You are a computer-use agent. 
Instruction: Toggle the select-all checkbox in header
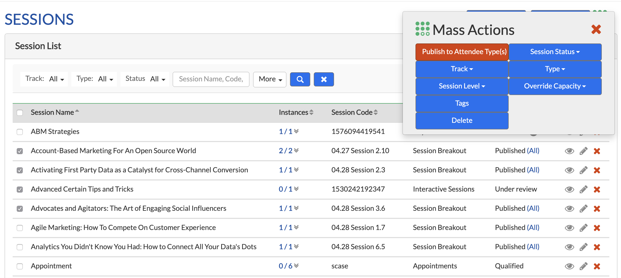(x=20, y=113)
